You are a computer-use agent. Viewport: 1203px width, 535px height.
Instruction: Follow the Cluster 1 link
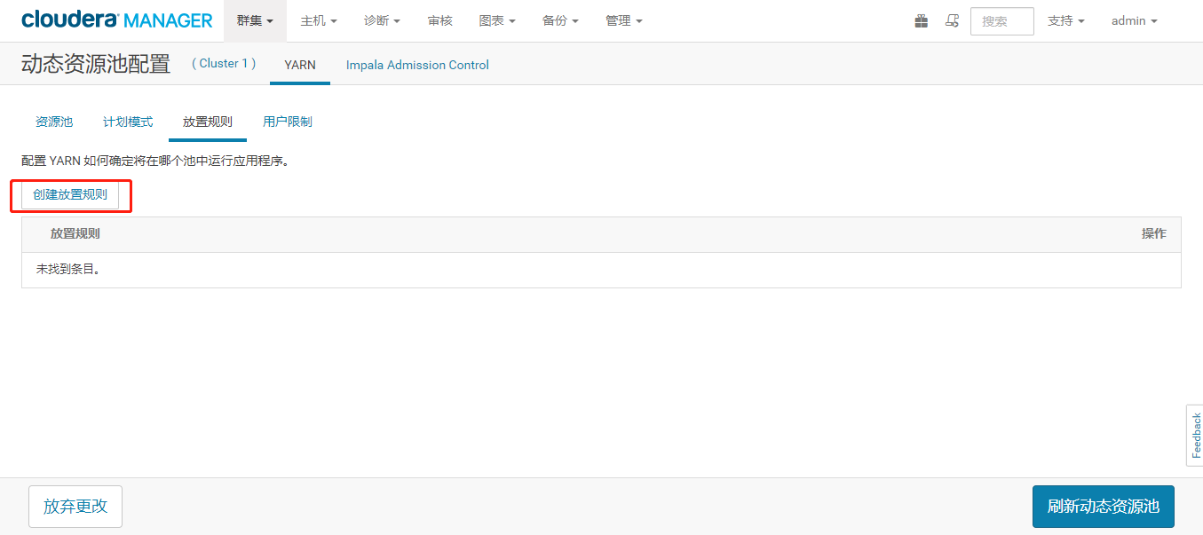[x=224, y=64]
